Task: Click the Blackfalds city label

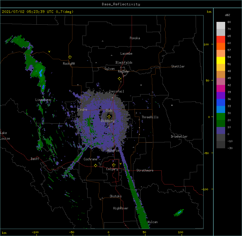Action: pyautogui.click(x=124, y=63)
